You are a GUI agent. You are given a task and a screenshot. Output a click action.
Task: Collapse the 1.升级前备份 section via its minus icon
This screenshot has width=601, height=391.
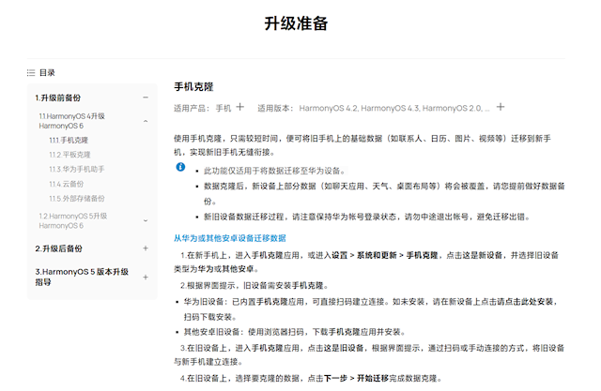click(146, 98)
